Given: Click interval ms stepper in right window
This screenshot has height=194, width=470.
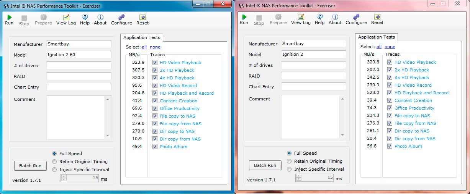Looking at the screenshot, I should coord(299,178).
